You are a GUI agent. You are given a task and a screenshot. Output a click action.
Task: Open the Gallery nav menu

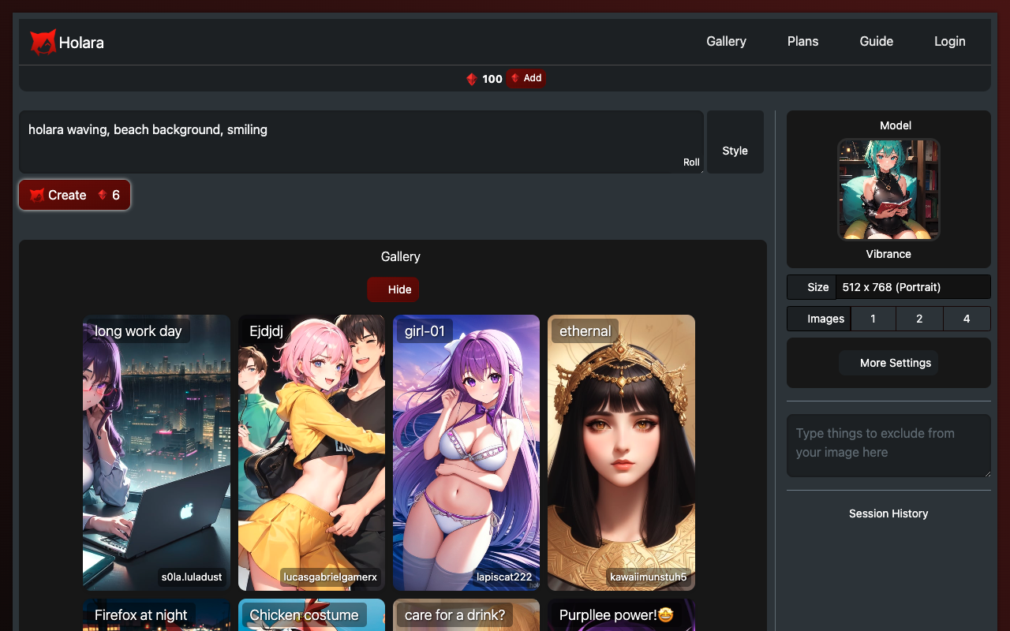(x=726, y=41)
